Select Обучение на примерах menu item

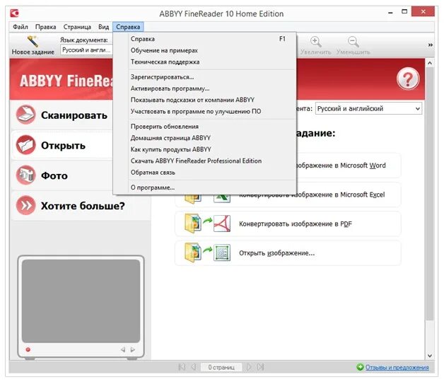pos(205,50)
